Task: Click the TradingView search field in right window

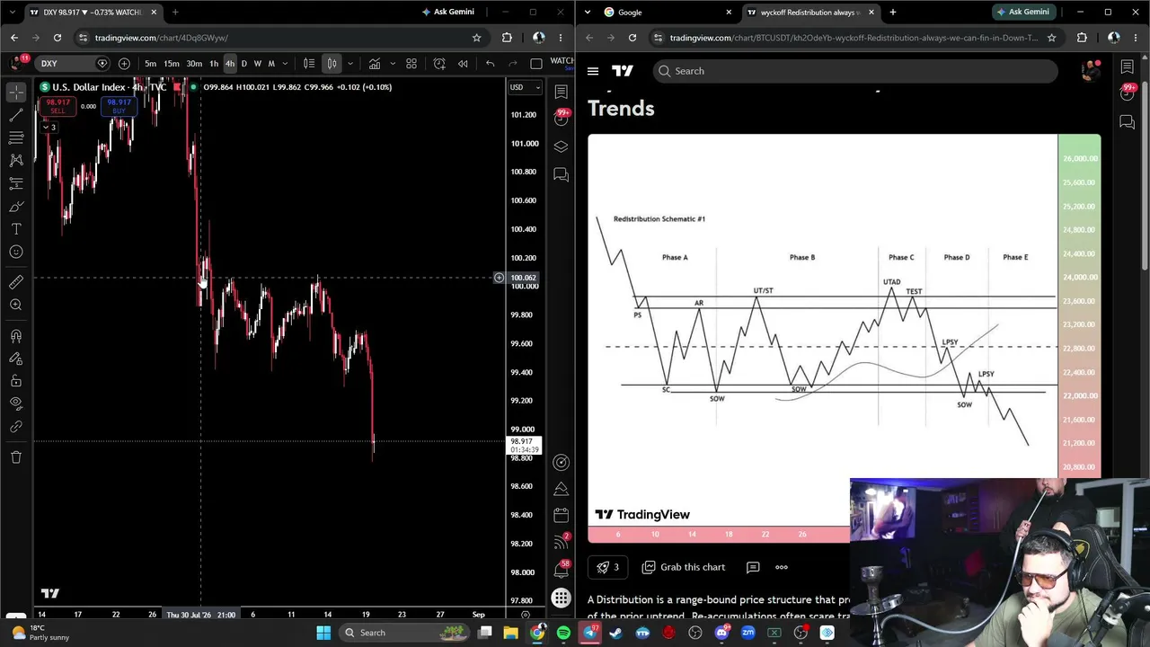Action: coord(855,71)
